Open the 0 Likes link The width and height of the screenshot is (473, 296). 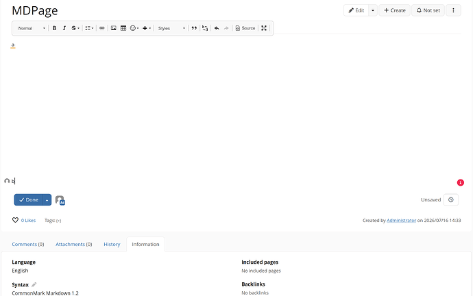click(28, 221)
